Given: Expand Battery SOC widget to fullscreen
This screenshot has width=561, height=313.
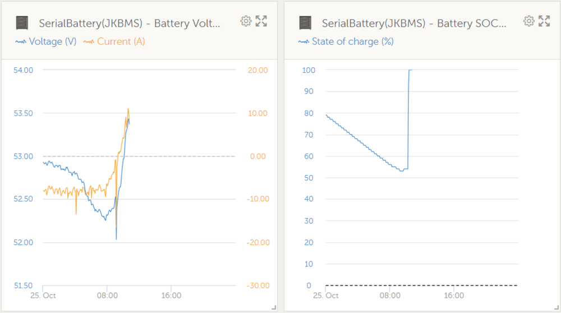Looking at the screenshot, I should coord(544,21).
